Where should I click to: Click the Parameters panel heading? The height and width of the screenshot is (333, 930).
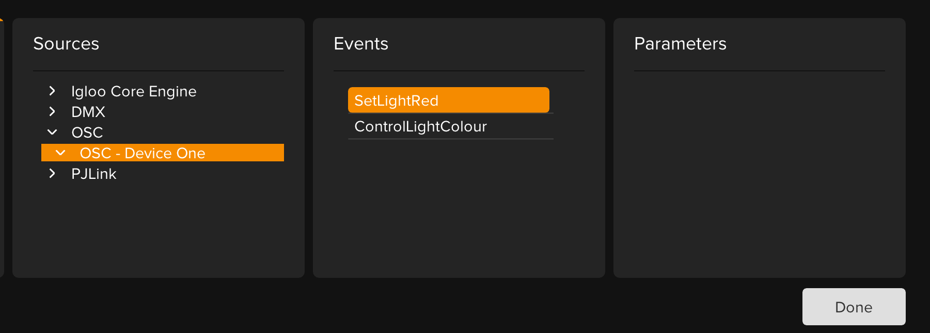point(680,44)
